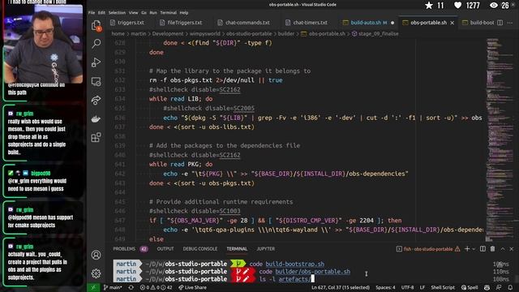Open the File menu

92,13
